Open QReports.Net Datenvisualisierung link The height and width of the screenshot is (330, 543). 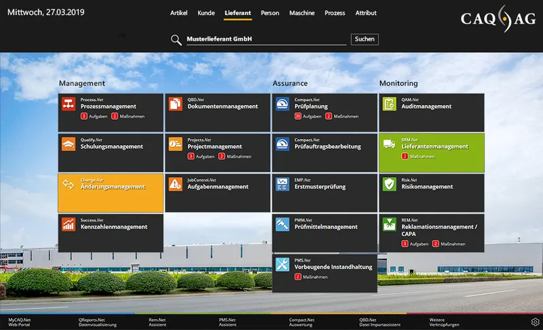point(97,322)
